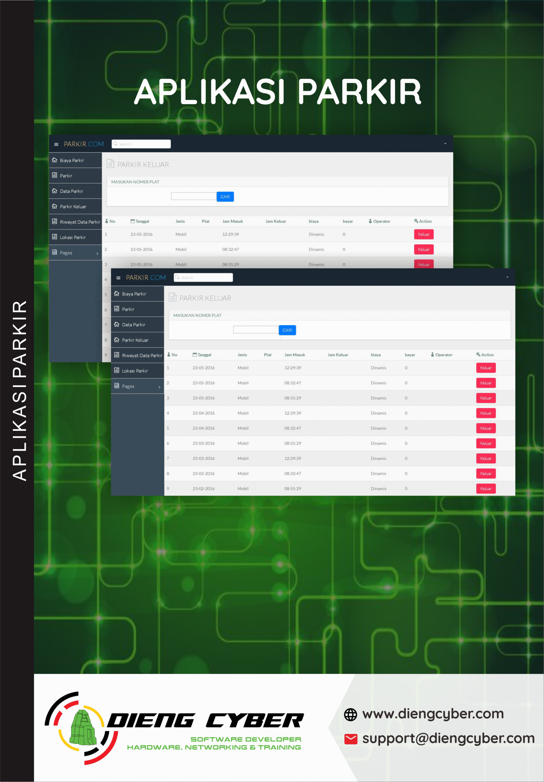The width and height of the screenshot is (544, 782).
Task: Open Data Parkir in back window sidebar
Action: (x=71, y=191)
